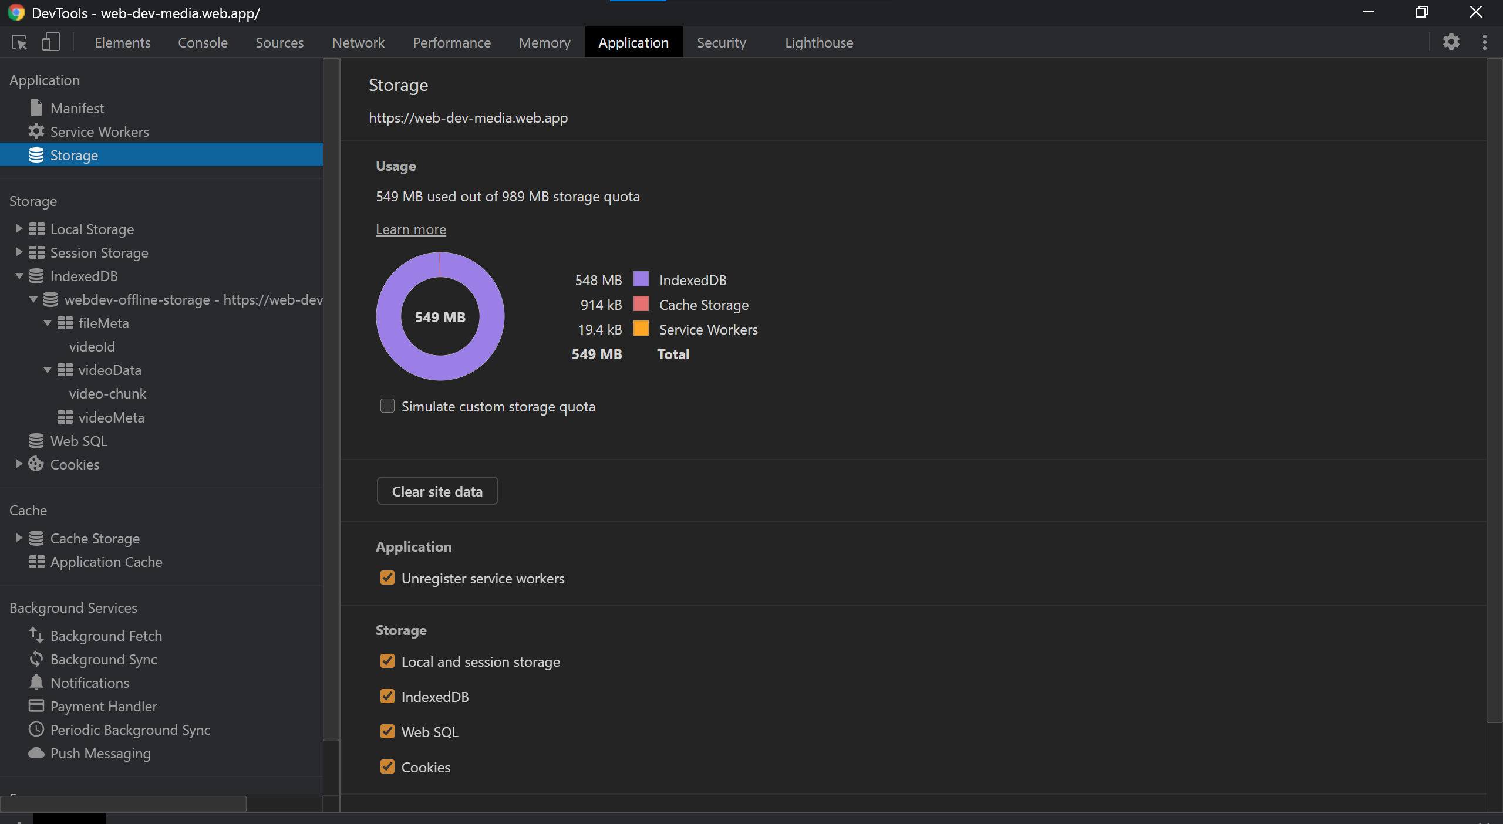1503x824 pixels.
Task: Disable the Cookies storage checkbox
Action: coord(387,767)
